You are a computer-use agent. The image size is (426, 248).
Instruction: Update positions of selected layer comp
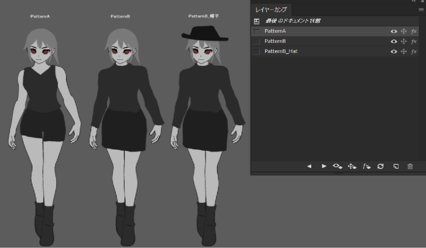[352, 166]
